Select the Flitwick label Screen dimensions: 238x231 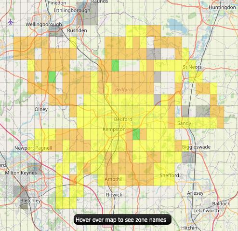click(x=114, y=195)
